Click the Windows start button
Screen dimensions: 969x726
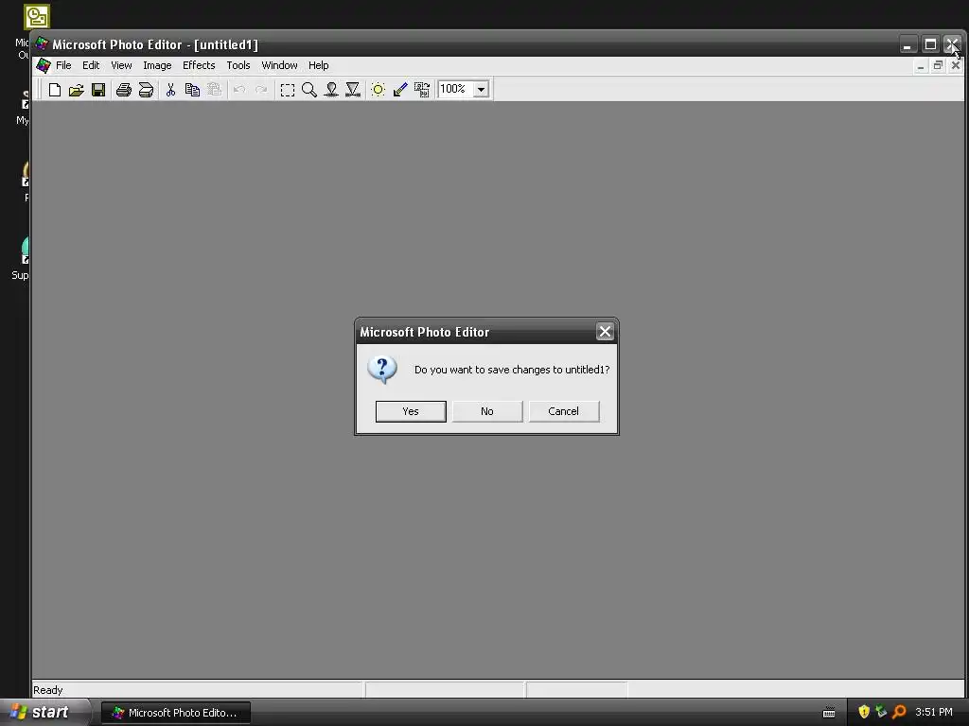[x=44, y=712]
